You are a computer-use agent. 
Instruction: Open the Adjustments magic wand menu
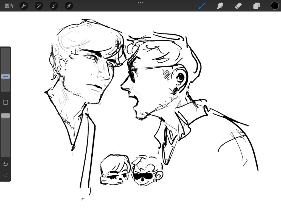click(39, 6)
